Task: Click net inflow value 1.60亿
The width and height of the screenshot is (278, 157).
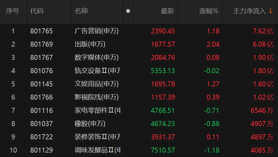Action: [x=263, y=84]
